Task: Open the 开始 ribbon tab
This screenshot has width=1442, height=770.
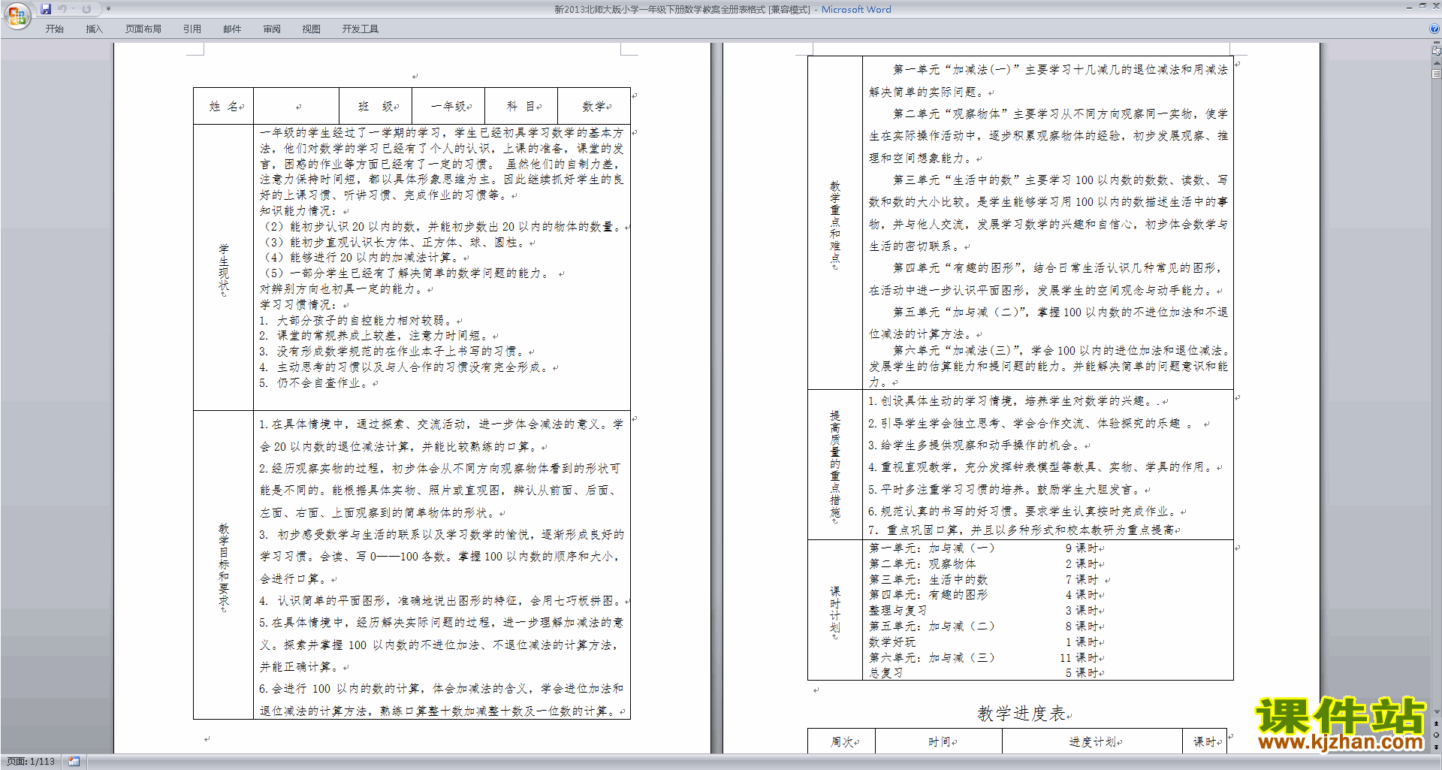Action: 55,29
